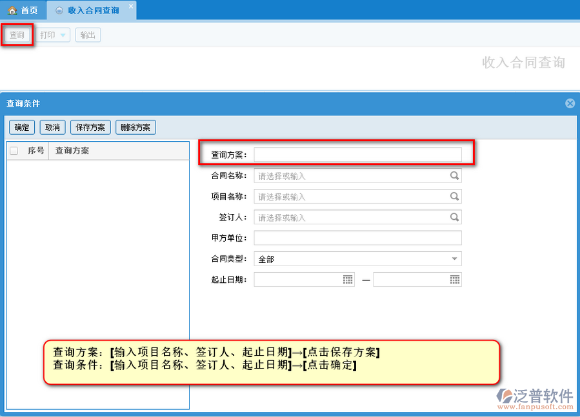
Task: Click the home icon on 首页 tab
Action: coord(12,11)
